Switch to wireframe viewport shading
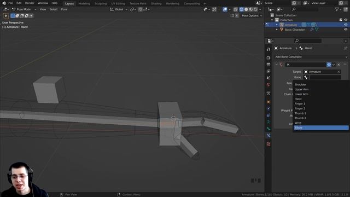Image resolution: width=350 pixels, height=197 pixels. pos(241,9)
